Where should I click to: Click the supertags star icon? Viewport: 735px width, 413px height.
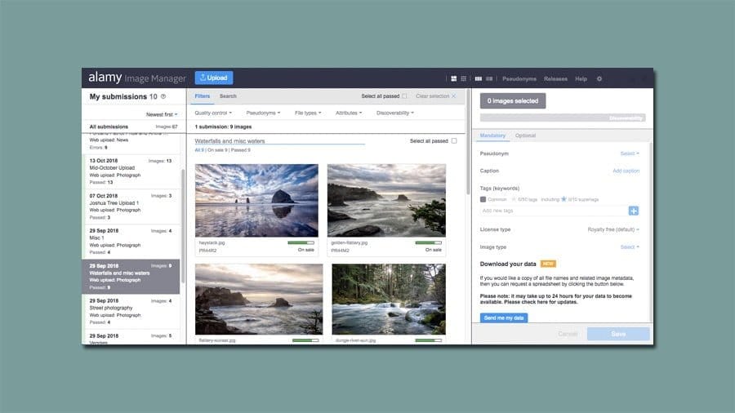[x=563, y=199]
